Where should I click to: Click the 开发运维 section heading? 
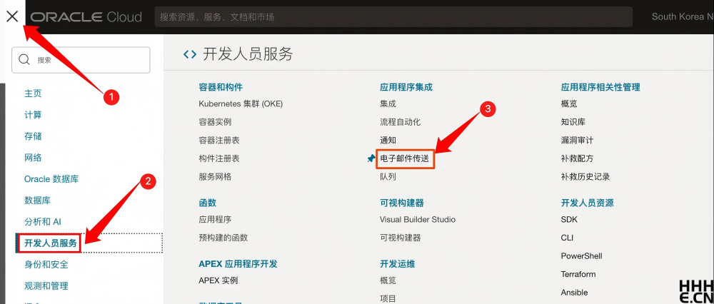click(x=398, y=263)
